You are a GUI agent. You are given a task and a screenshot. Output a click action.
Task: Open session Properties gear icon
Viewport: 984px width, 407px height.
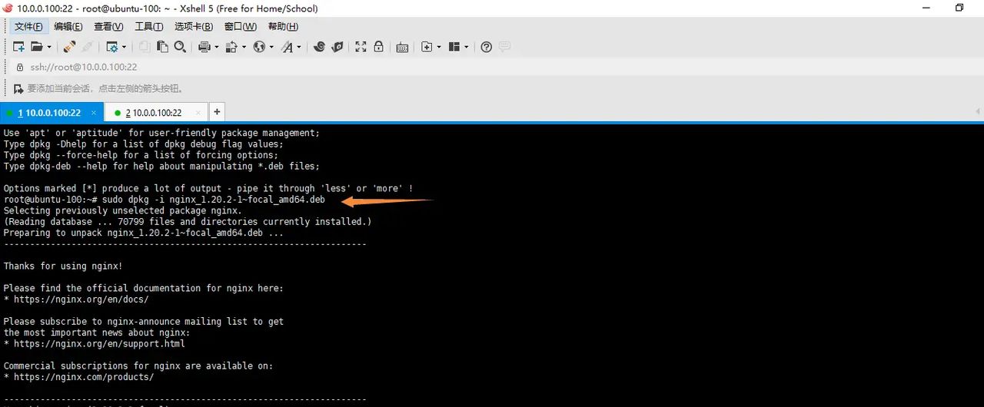coord(111,47)
